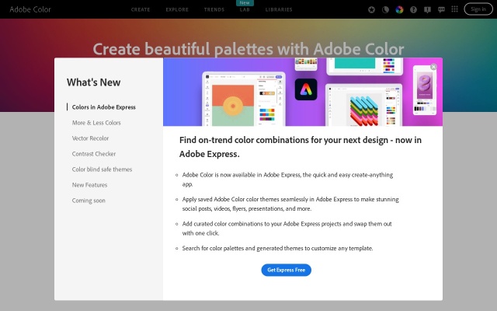Image resolution: width=497 pixels, height=311 pixels.
Task: Click the Adobe Express logo in banner
Action: tap(306, 90)
